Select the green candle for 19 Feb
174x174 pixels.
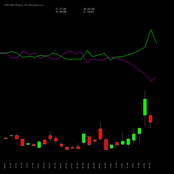(39, 145)
